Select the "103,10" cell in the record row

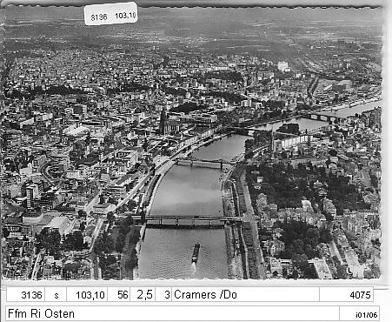(88, 295)
